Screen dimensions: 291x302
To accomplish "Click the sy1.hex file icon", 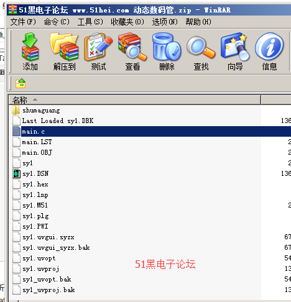I will click(x=16, y=184).
